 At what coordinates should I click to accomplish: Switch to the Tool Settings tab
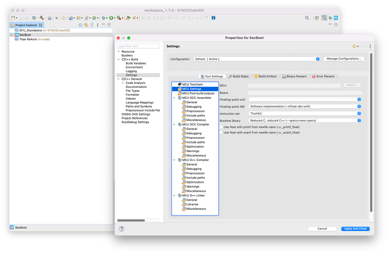click(212, 77)
